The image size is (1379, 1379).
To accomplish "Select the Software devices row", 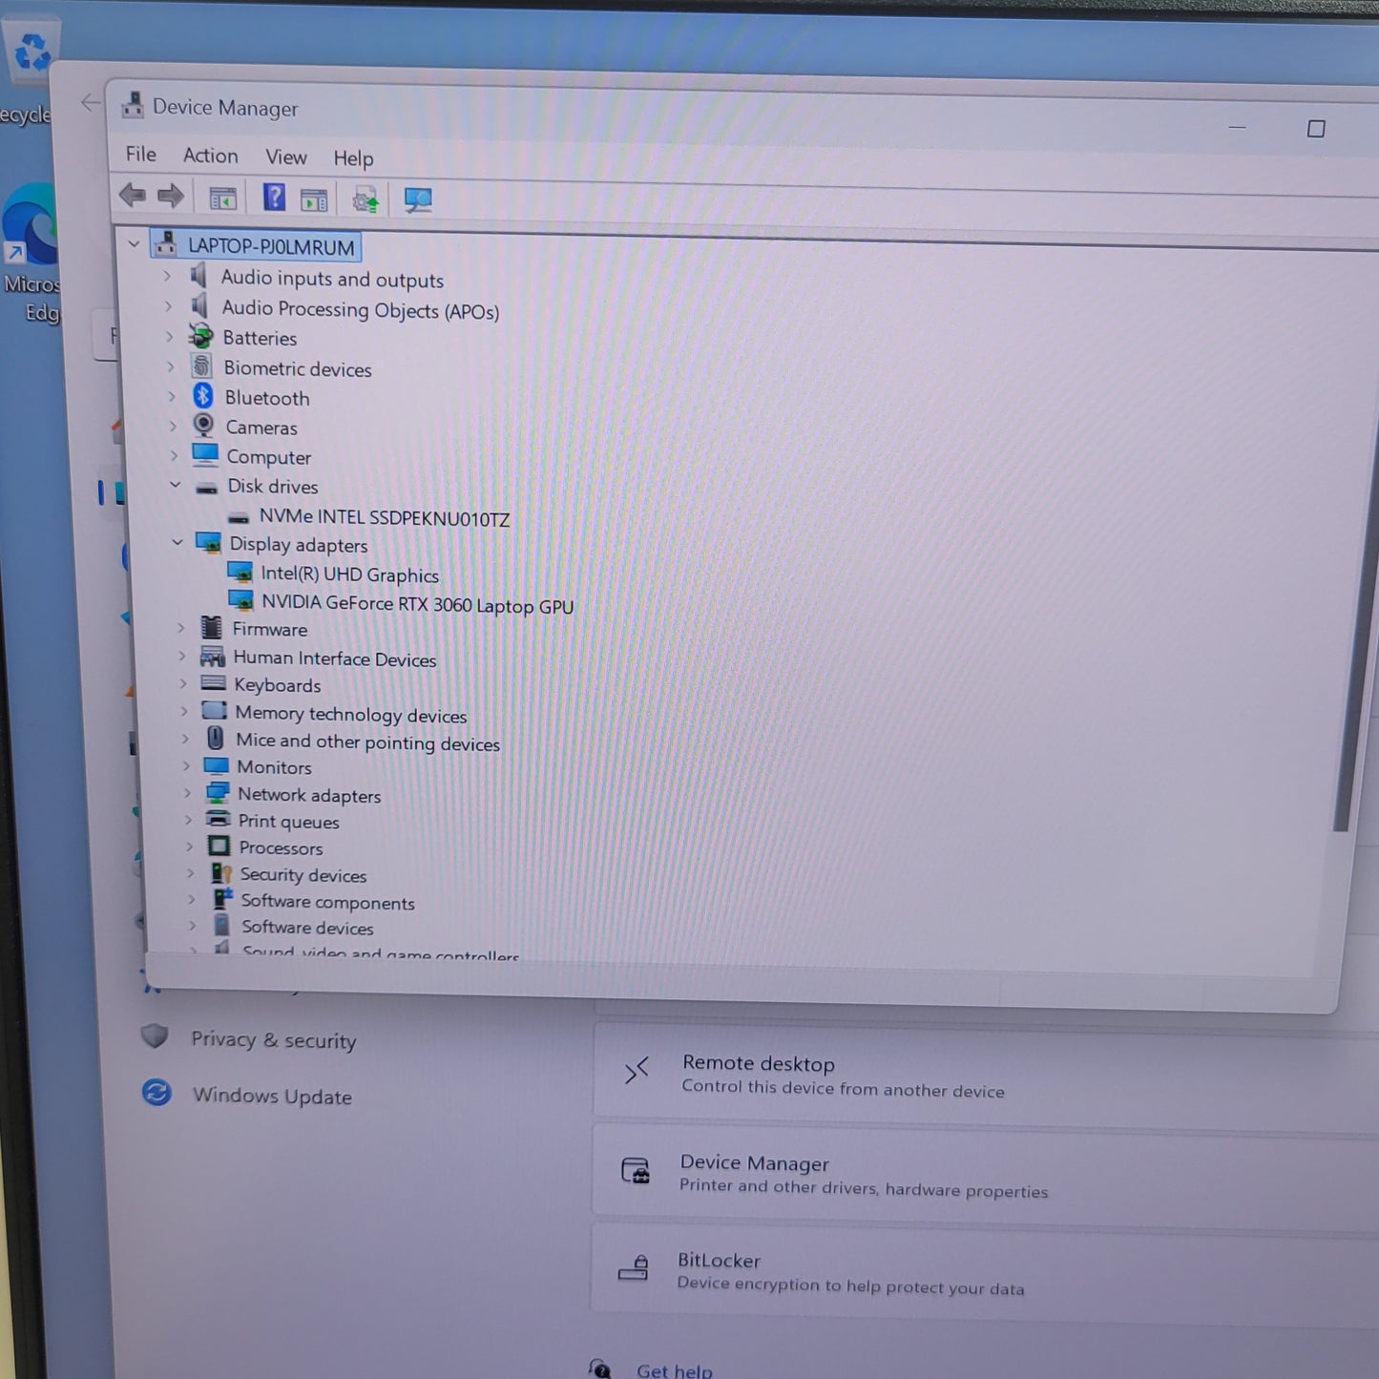I will (306, 927).
